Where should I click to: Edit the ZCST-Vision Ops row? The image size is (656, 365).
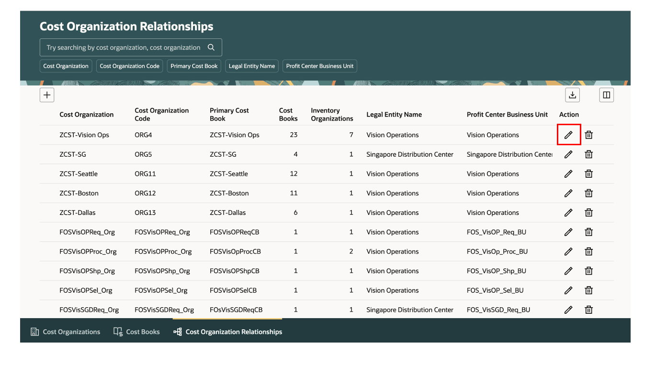point(568,135)
